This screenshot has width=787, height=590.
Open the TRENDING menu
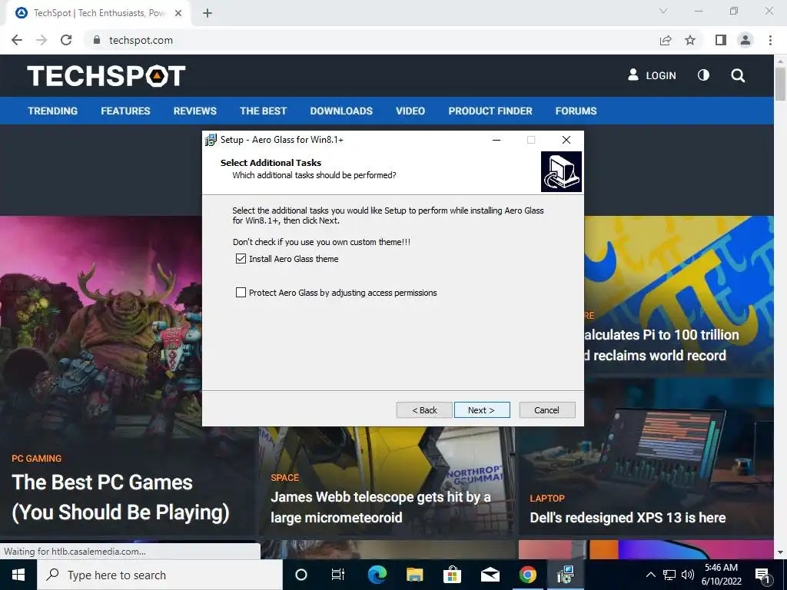tap(53, 111)
